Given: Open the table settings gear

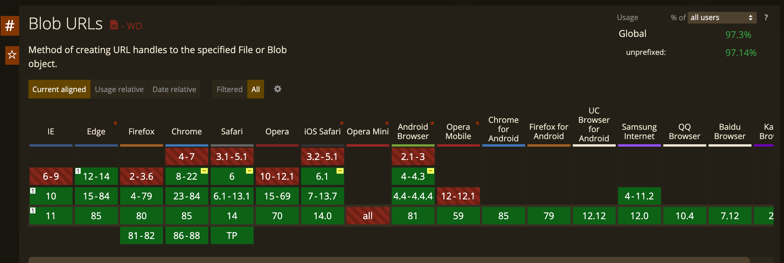Looking at the screenshot, I should coord(278,89).
